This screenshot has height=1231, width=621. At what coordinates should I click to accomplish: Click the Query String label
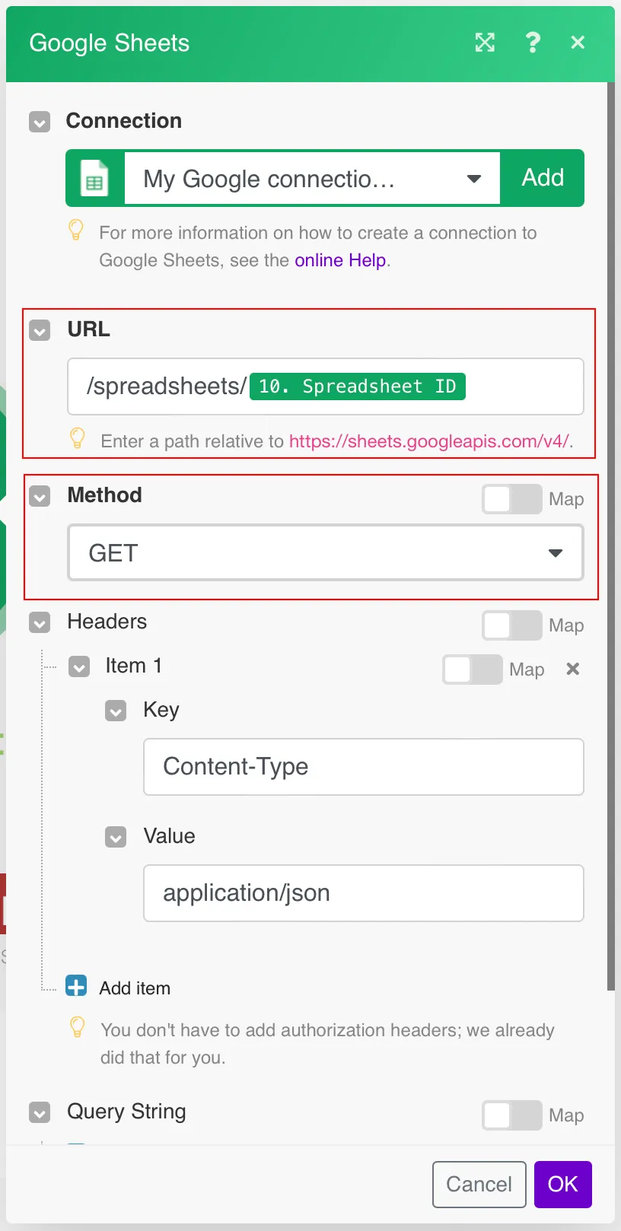[x=126, y=1112]
